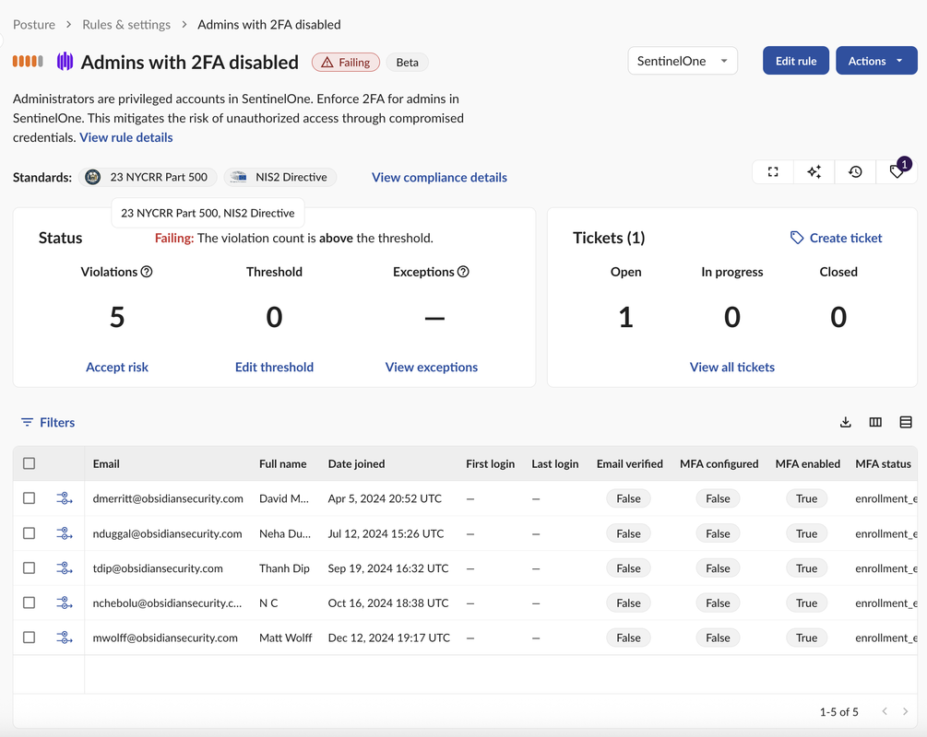Download the table with the download icon
Viewport: 927px width, 737px height.
point(846,422)
